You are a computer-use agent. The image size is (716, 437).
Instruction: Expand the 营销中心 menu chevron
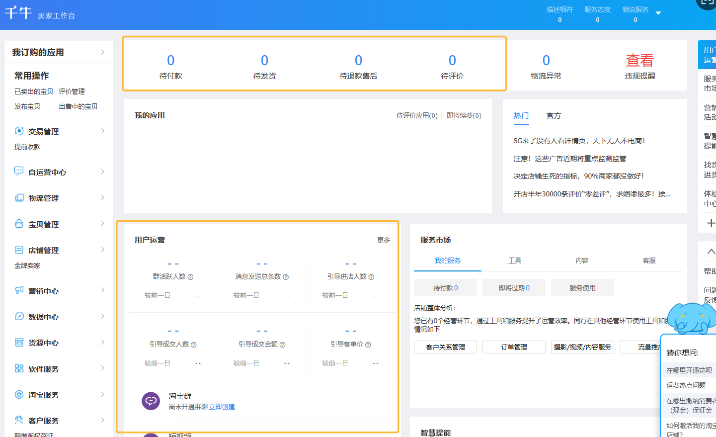click(x=103, y=290)
